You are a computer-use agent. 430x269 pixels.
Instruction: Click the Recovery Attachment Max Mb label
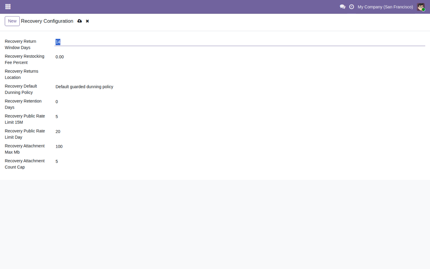coord(25,149)
